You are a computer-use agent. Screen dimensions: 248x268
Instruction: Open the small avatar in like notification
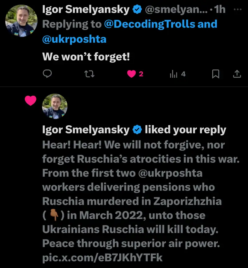point(55,107)
